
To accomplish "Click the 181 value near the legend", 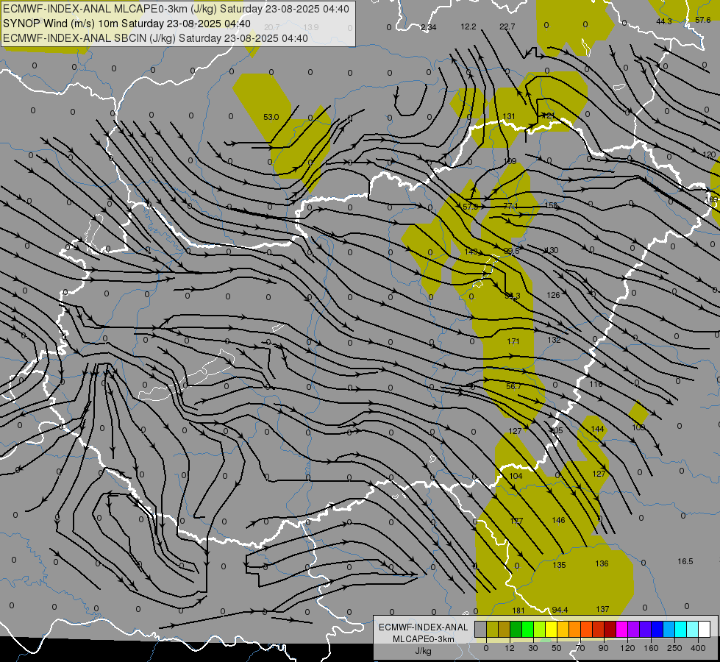I will pyautogui.click(x=518, y=611).
